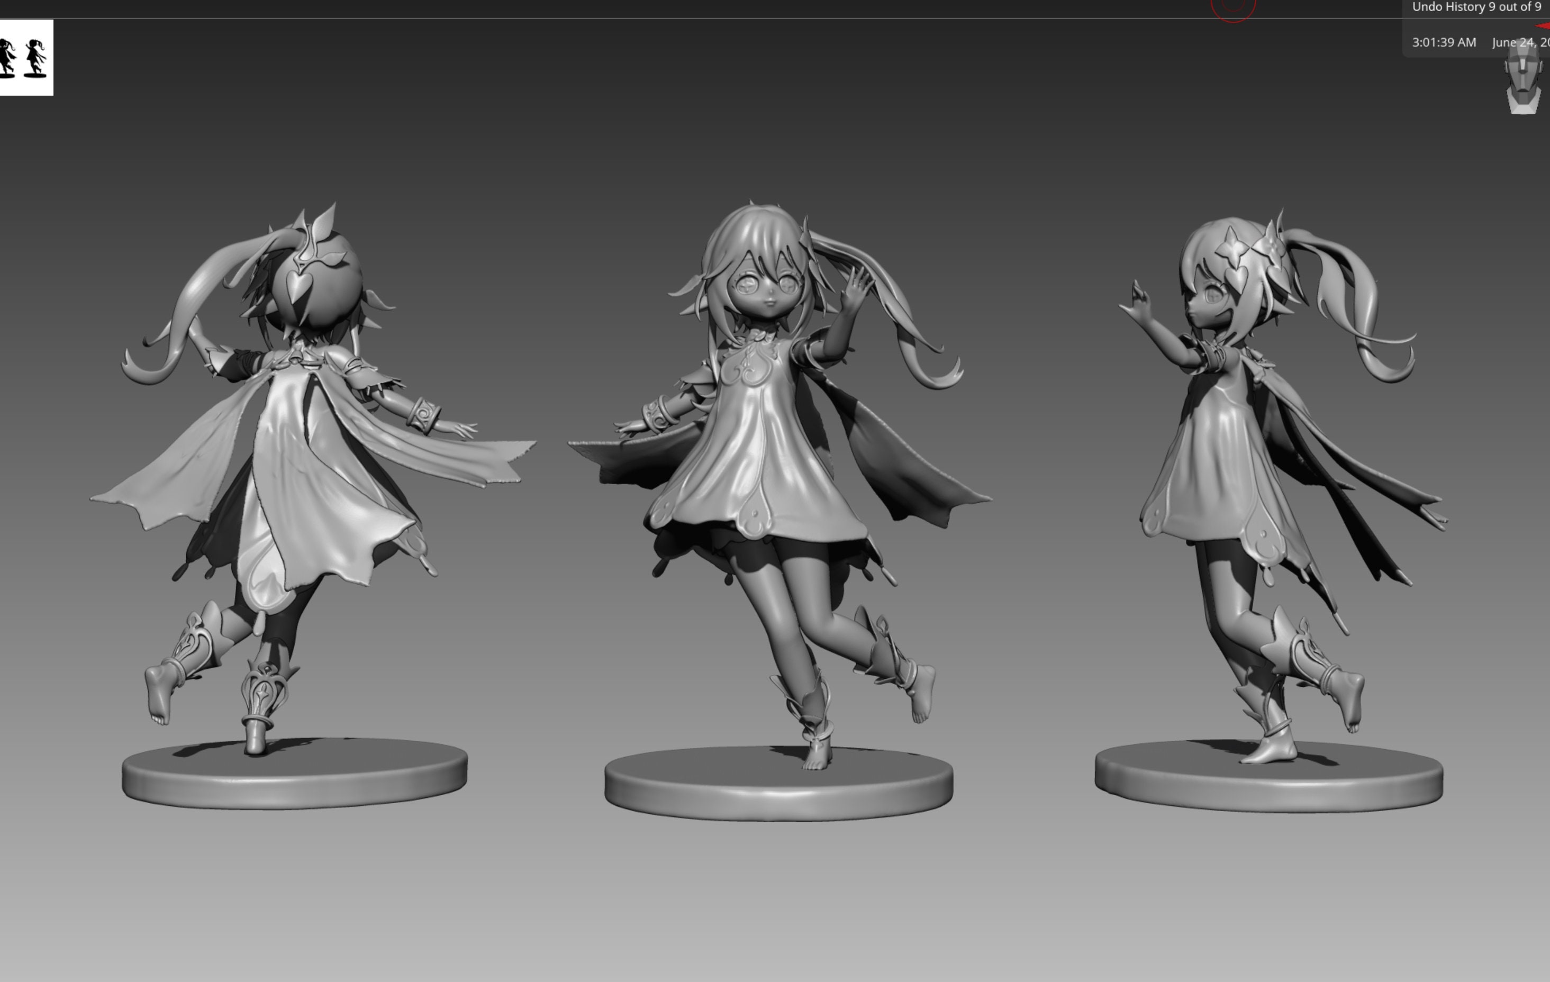Click the 'Undo History 9 out of 9' label
Image resolution: width=1550 pixels, height=982 pixels.
click(1476, 7)
